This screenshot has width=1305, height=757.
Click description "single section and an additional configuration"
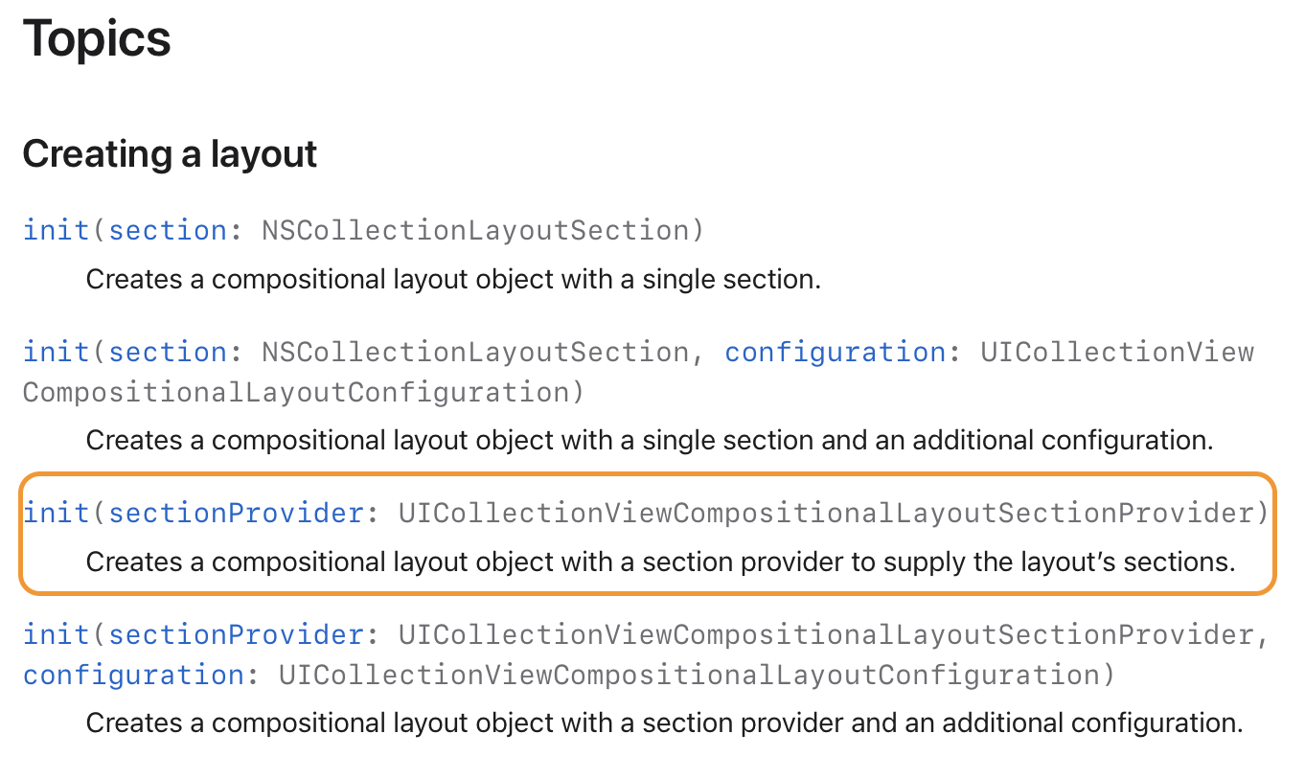pyautogui.click(x=650, y=441)
